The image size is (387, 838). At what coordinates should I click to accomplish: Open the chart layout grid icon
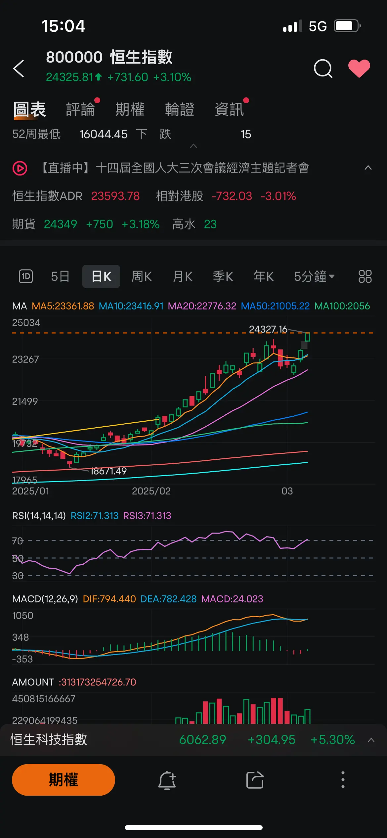[365, 276]
